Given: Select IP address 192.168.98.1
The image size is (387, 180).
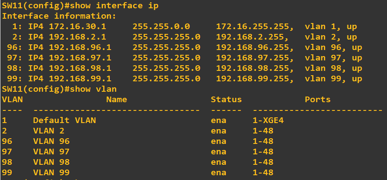Looking at the screenshot, I should click(80, 68).
